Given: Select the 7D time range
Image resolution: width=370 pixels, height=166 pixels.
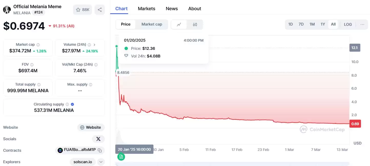Looking at the screenshot, I should (301, 25).
